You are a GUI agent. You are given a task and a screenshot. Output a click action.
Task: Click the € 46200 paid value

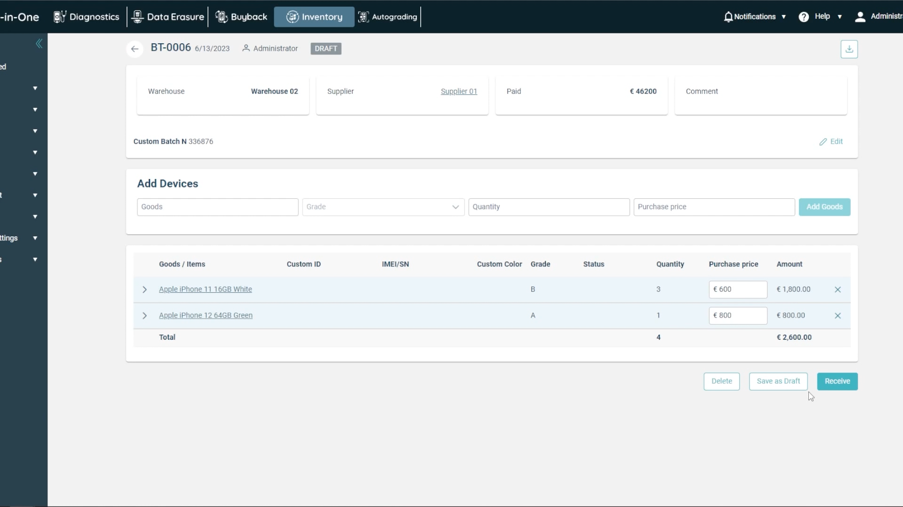click(x=643, y=92)
